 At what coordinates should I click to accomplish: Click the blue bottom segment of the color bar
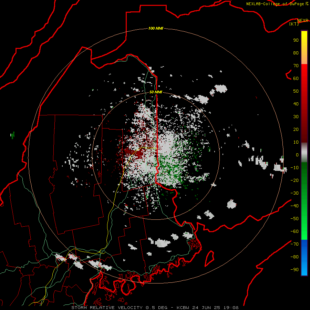point(304,257)
